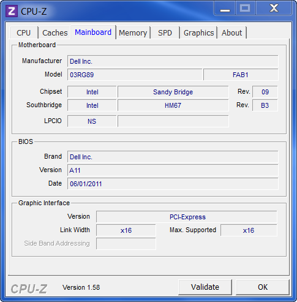Click the disabled maximize button
The width and height of the screenshot is (297, 302).
click(245, 9)
